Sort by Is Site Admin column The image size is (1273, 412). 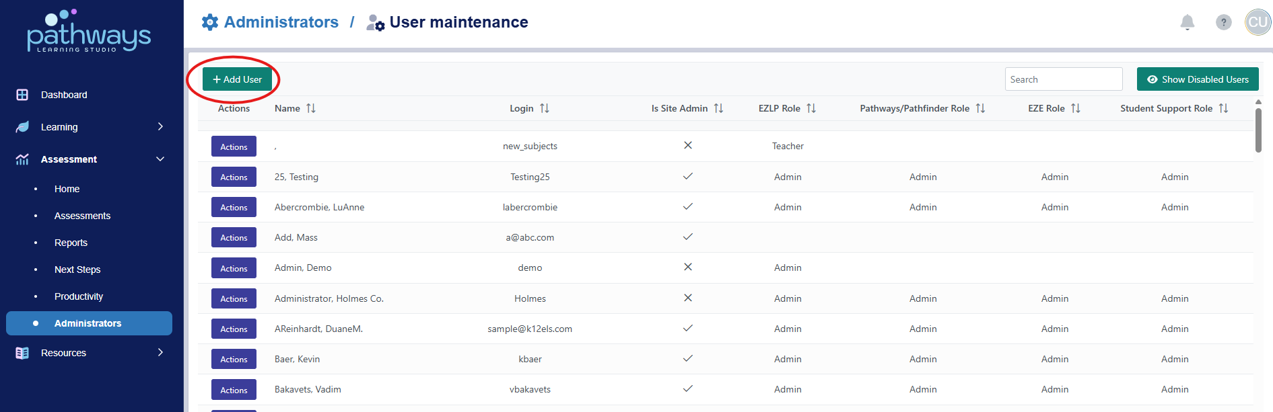point(718,108)
